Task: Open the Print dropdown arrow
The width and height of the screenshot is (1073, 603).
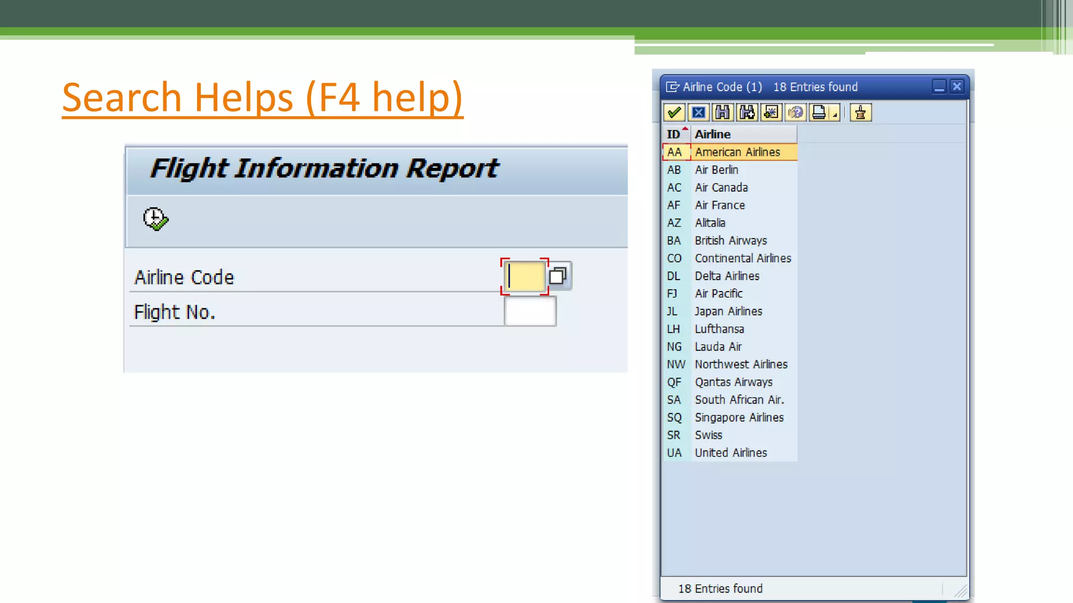Action: pos(835,114)
